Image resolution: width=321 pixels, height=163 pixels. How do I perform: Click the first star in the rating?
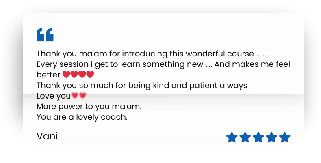[x=232, y=137]
